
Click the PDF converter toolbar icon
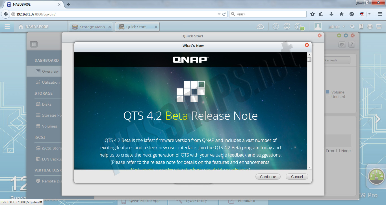tap(362, 14)
